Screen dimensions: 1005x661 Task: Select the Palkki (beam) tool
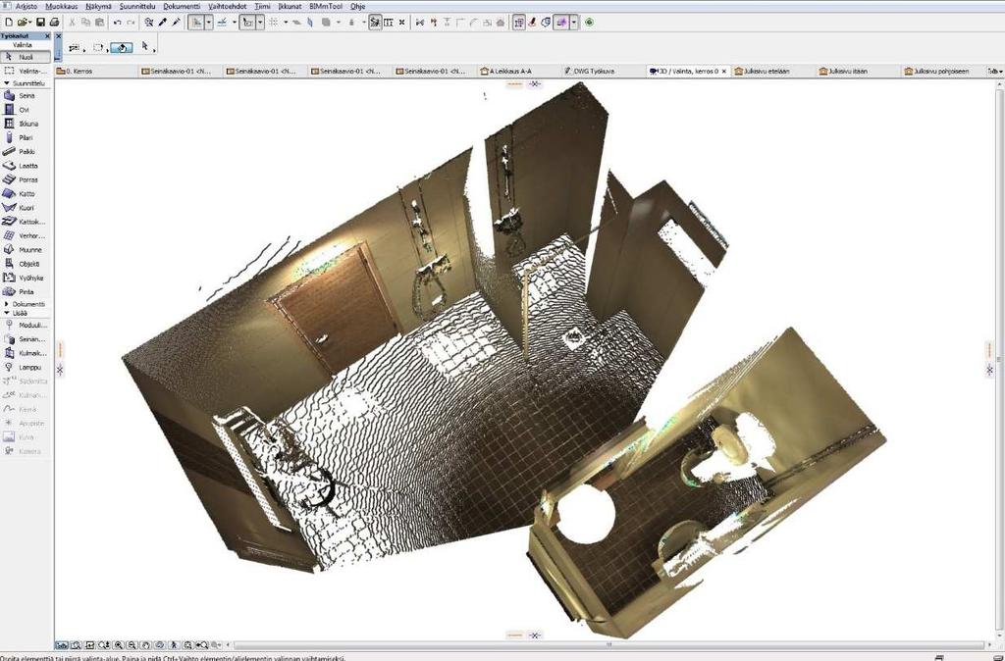click(26, 152)
